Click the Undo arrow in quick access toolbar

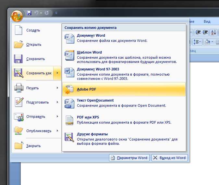point(37,13)
